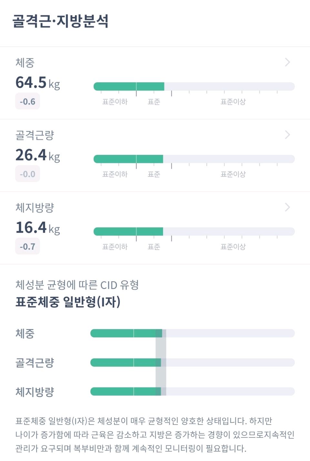The width and height of the screenshot is (310, 461).
Task: Tap the 골격근량 -0.0 change badge
Action: click(x=27, y=174)
